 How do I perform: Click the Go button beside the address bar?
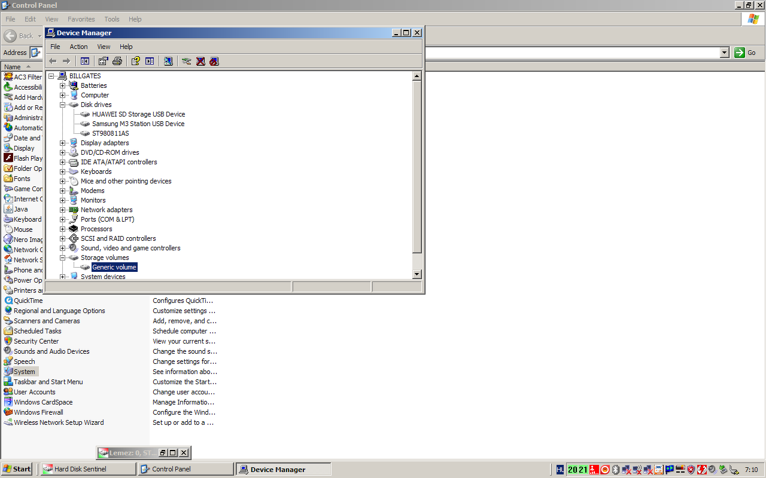click(746, 53)
